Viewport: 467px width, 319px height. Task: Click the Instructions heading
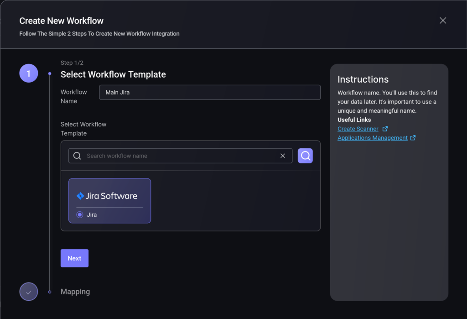[x=363, y=79]
